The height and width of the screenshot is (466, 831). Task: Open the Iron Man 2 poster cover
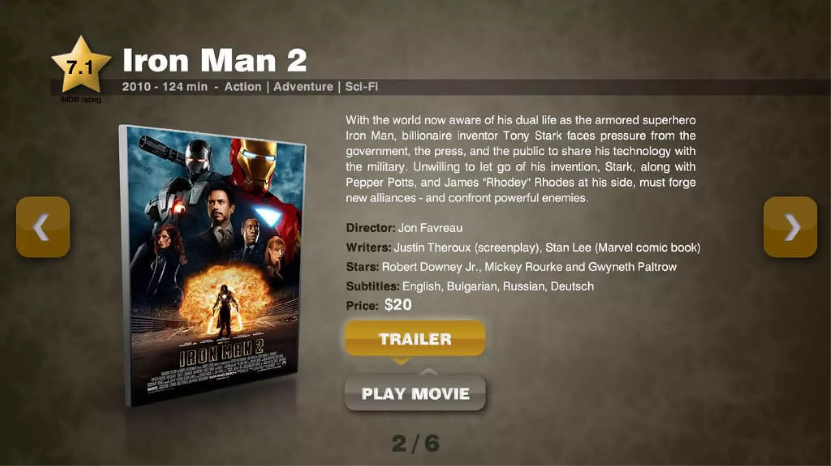[213, 265]
